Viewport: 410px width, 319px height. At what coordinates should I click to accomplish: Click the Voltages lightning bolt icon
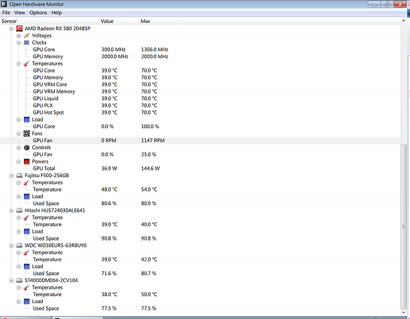(x=26, y=35)
